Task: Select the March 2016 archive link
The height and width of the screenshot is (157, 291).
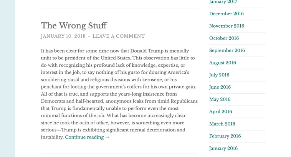Action: pos(222,124)
